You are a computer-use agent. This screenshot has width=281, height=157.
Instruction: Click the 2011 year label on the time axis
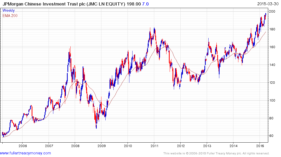click(154, 146)
